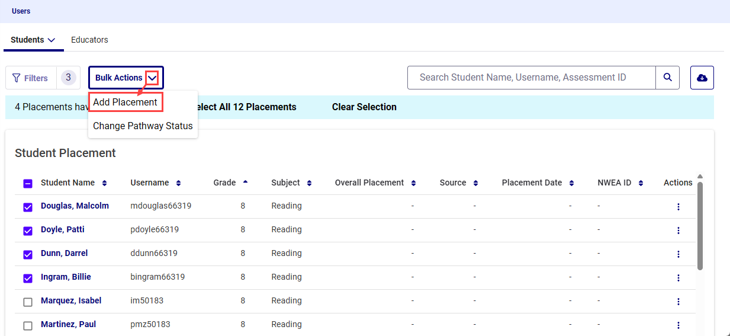Click the table vertical scrollbar thumb
The width and height of the screenshot is (730, 336).
pos(700,226)
